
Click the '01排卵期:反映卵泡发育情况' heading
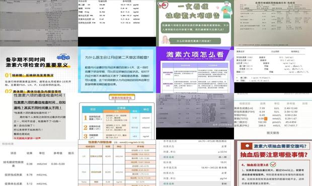click(x=29, y=75)
